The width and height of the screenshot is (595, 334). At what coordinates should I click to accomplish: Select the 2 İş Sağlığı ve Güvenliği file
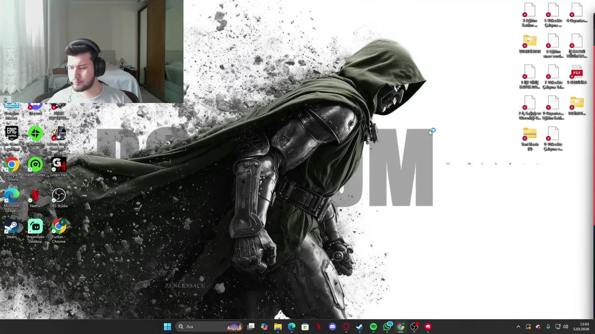[x=529, y=109]
